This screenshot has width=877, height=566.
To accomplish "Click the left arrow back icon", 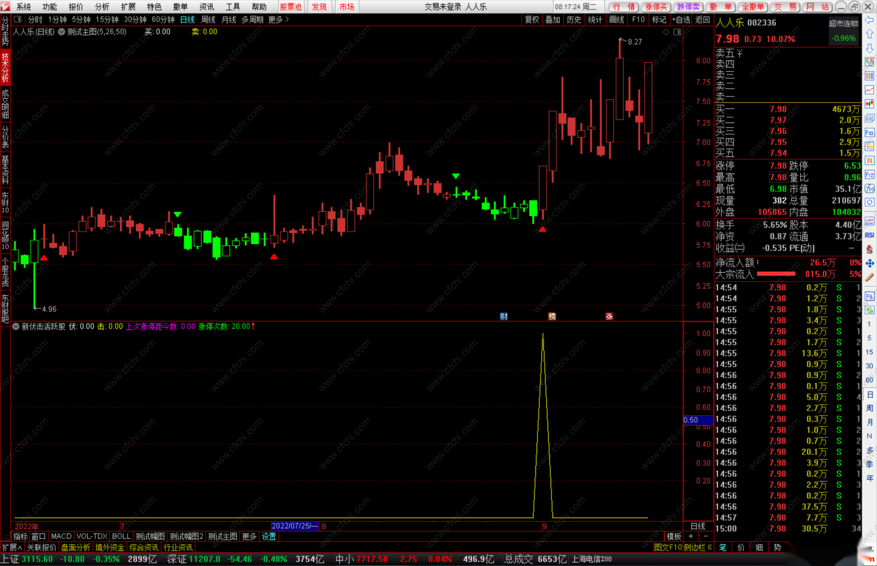I will pos(869,20).
